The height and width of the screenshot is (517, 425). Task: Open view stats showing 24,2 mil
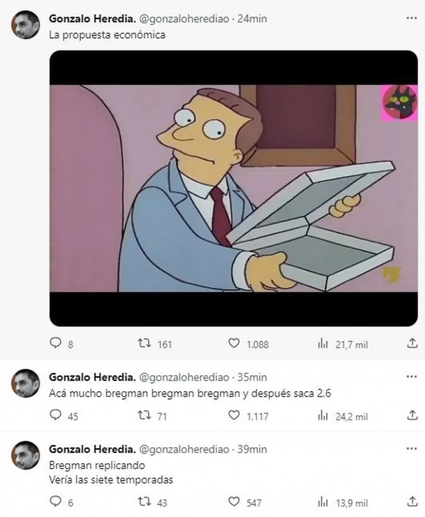coord(324,416)
